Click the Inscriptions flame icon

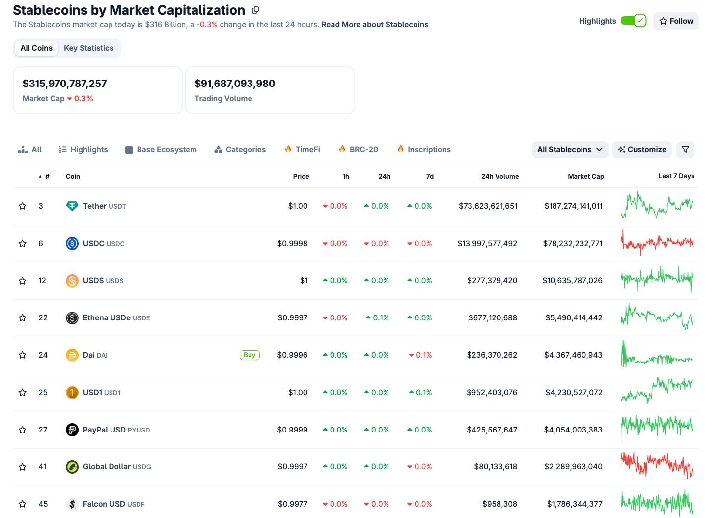click(x=400, y=149)
